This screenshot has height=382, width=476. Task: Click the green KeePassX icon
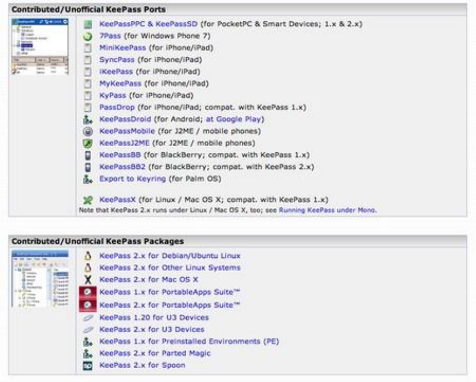tap(88, 200)
